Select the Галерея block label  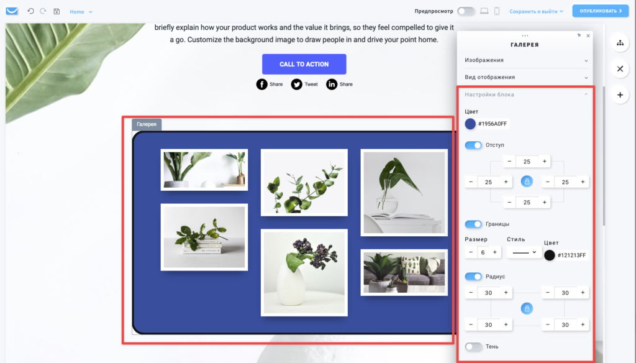coord(147,124)
